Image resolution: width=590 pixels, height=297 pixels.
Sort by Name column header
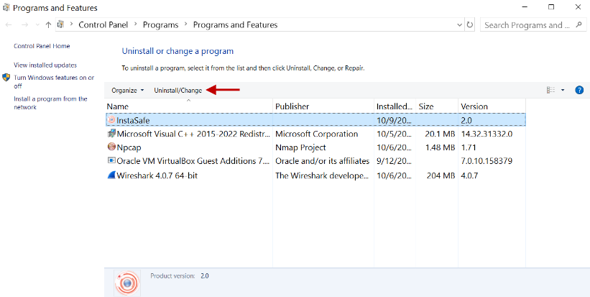tap(188, 106)
